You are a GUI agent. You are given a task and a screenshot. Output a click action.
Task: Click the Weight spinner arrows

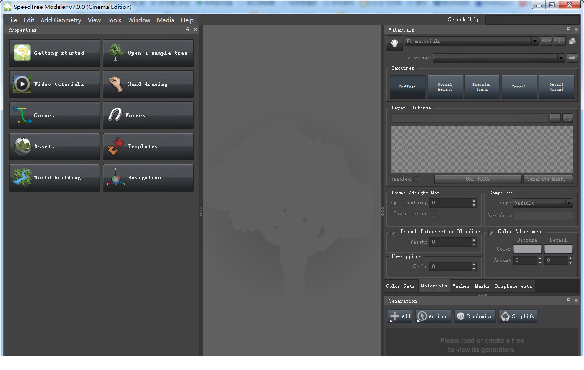[474, 242]
